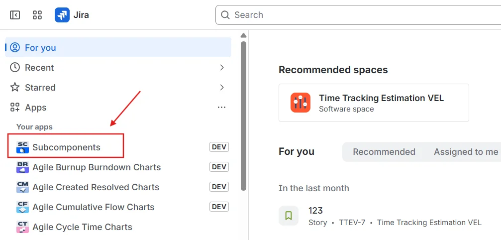Open the Subcomponents app icon
The width and height of the screenshot is (501, 240).
pyautogui.click(x=23, y=147)
